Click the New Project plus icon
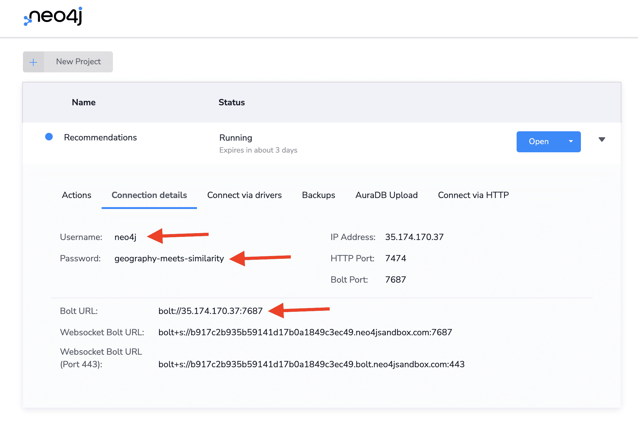 point(34,62)
